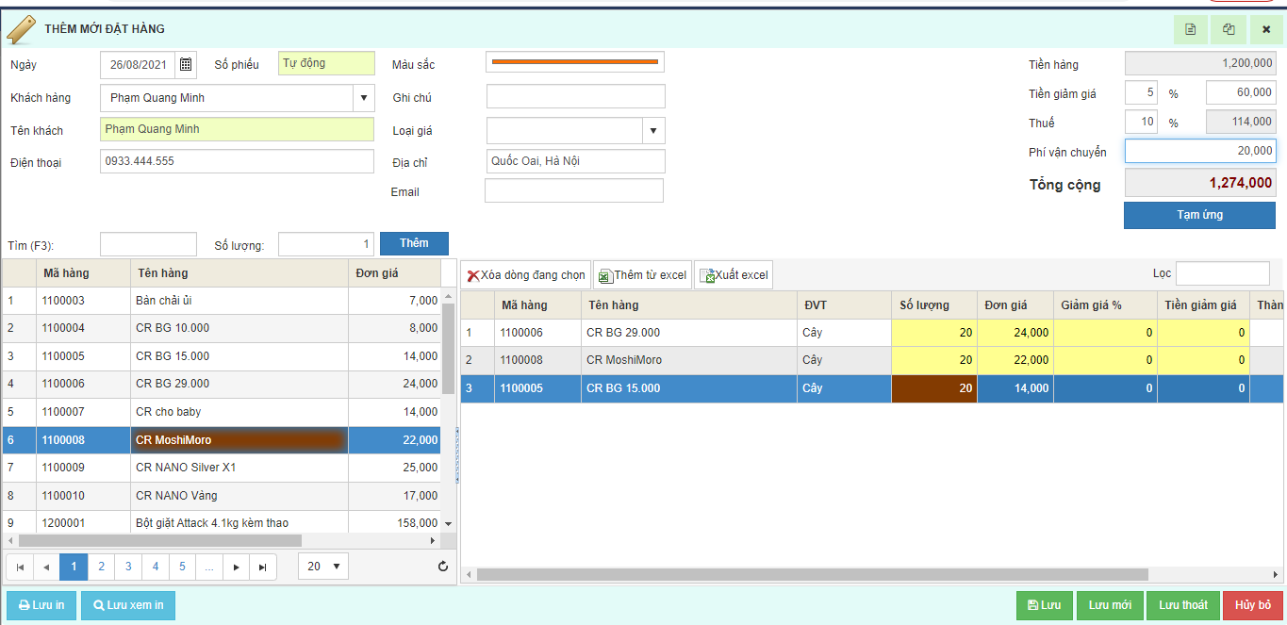Delete selected row with Xóa dòng đang chọn
Image resolution: width=1287 pixels, height=625 pixels.
click(526, 275)
